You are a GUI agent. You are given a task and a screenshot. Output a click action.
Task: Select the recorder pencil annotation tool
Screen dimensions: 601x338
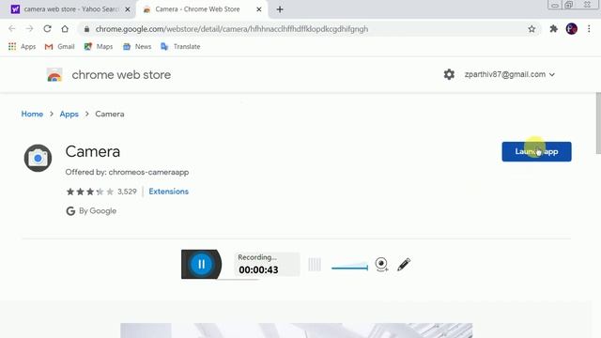(x=404, y=265)
